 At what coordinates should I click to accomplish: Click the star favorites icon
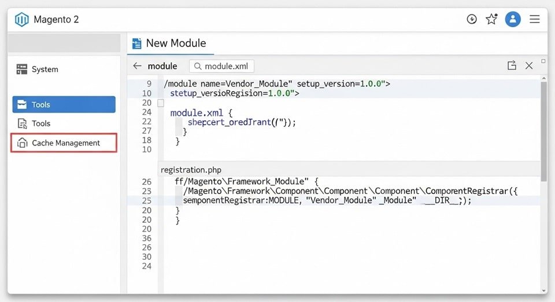pyautogui.click(x=491, y=18)
